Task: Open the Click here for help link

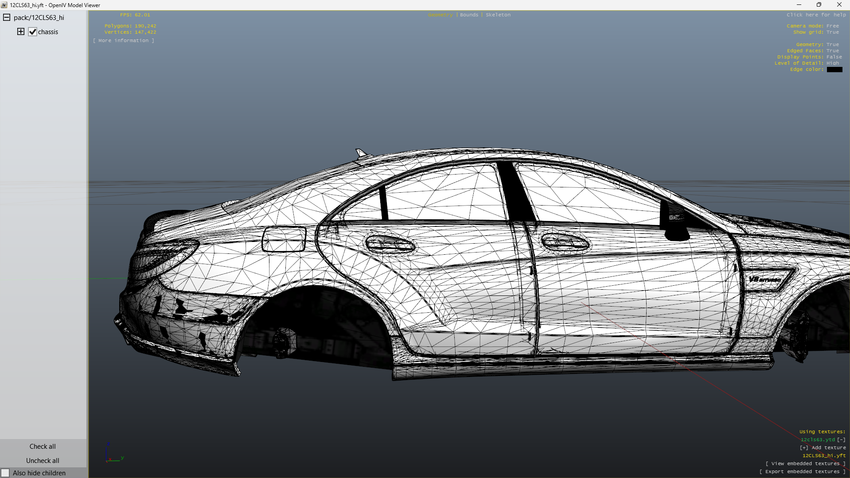Action: [x=816, y=15]
